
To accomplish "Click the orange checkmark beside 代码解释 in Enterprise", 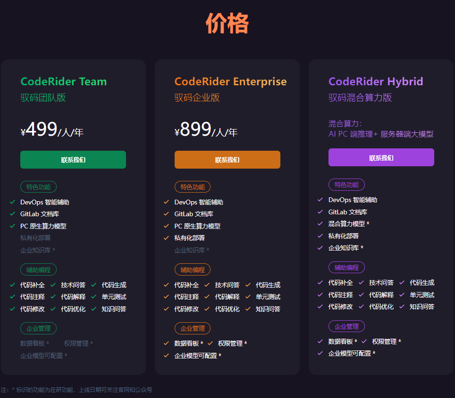I will click(207, 297).
